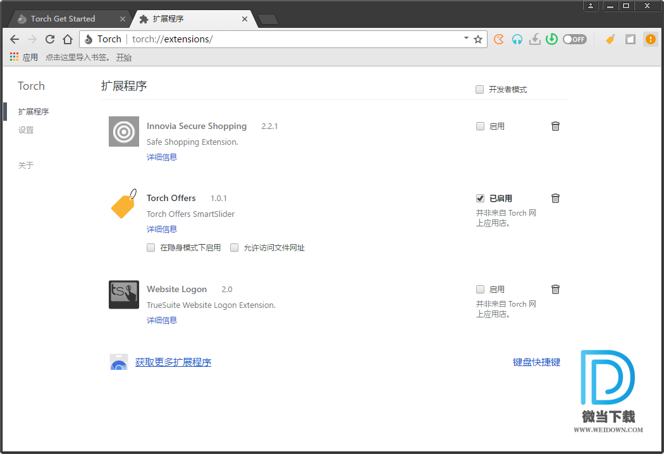Open 详细信息 for Innovia Secure Shopping
The height and width of the screenshot is (454, 664).
pyautogui.click(x=162, y=157)
